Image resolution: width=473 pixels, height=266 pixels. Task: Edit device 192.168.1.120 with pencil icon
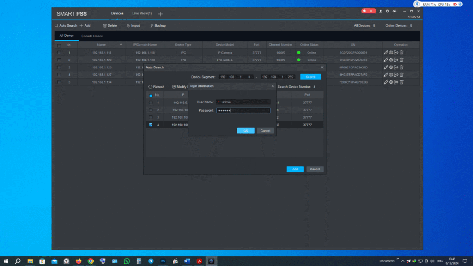click(x=386, y=60)
